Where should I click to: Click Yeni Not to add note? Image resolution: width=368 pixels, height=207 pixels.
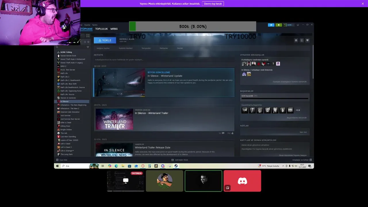pos(303,132)
